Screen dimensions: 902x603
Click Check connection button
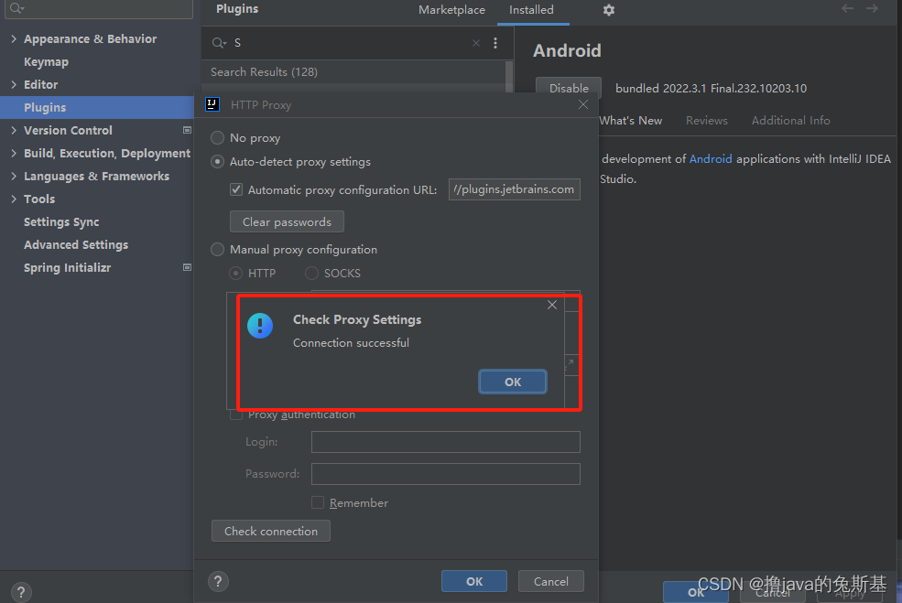coord(270,531)
